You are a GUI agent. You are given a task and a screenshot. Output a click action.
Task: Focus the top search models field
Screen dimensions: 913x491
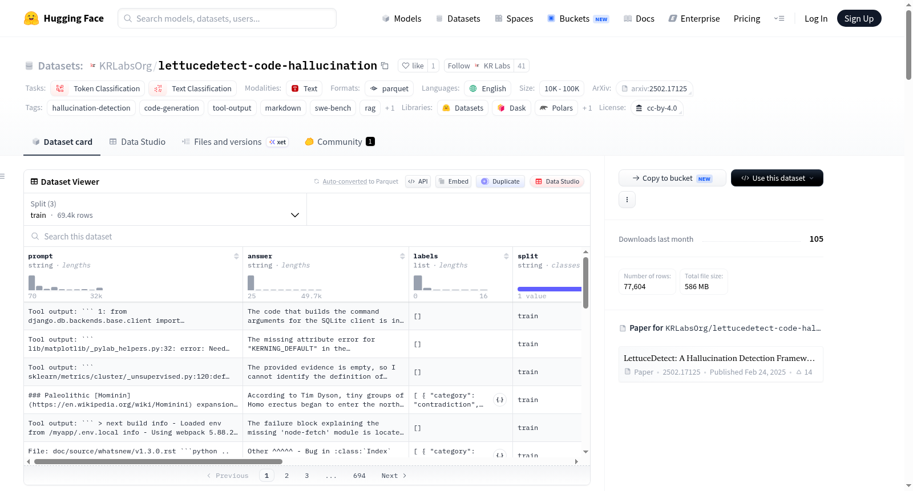[x=227, y=18]
